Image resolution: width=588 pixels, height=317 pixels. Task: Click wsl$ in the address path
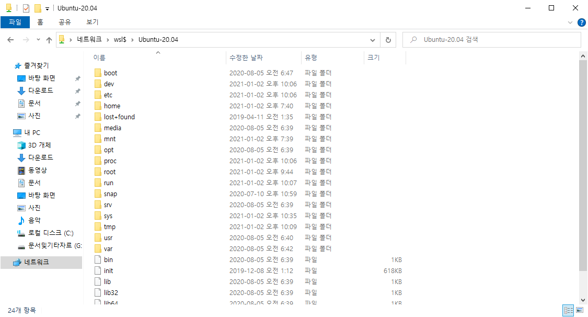coord(120,40)
